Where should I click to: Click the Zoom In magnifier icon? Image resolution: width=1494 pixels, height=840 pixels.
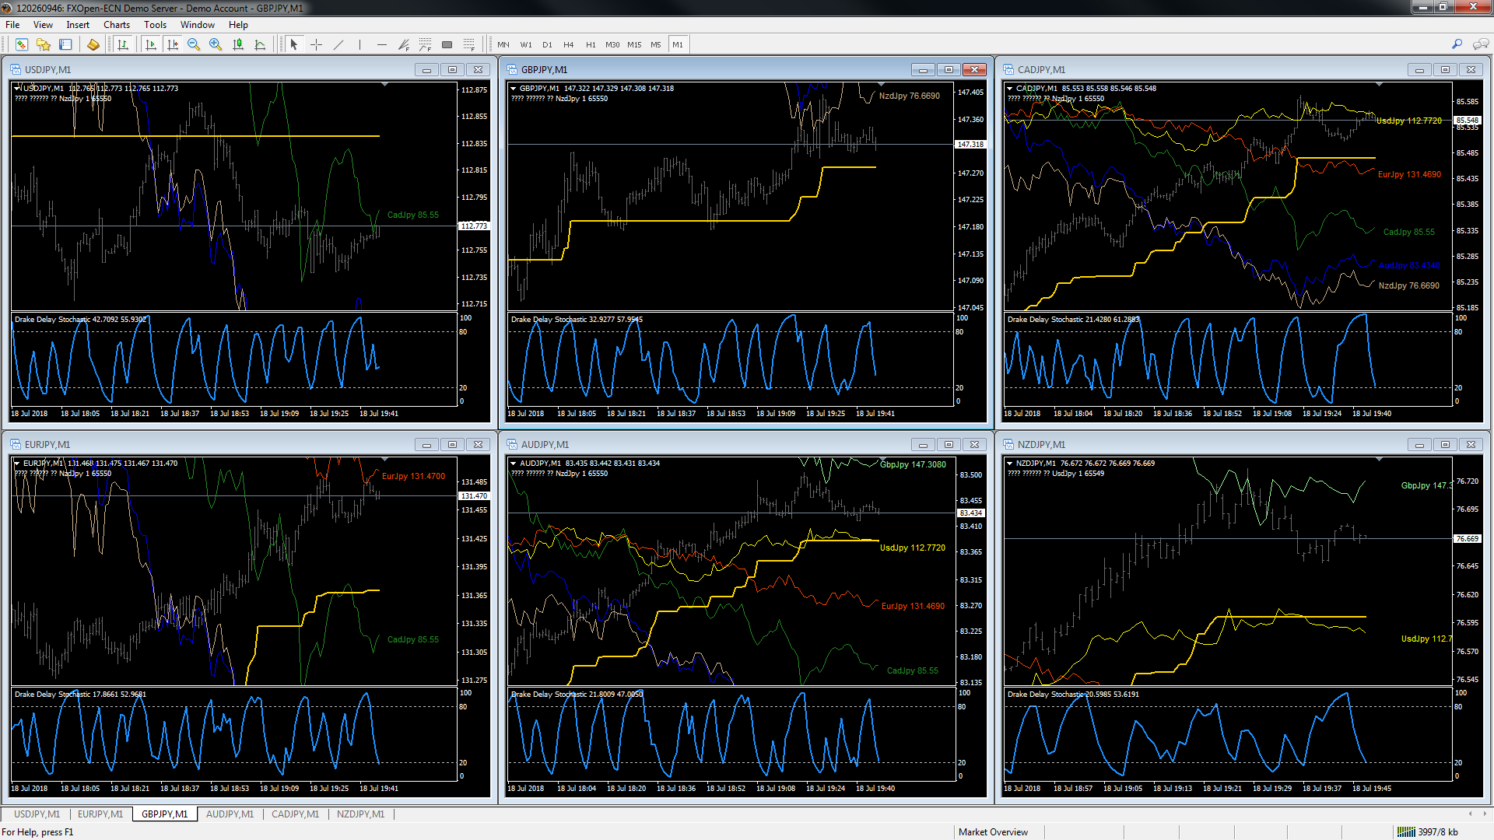pyautogui.click(x=216, y=44)
